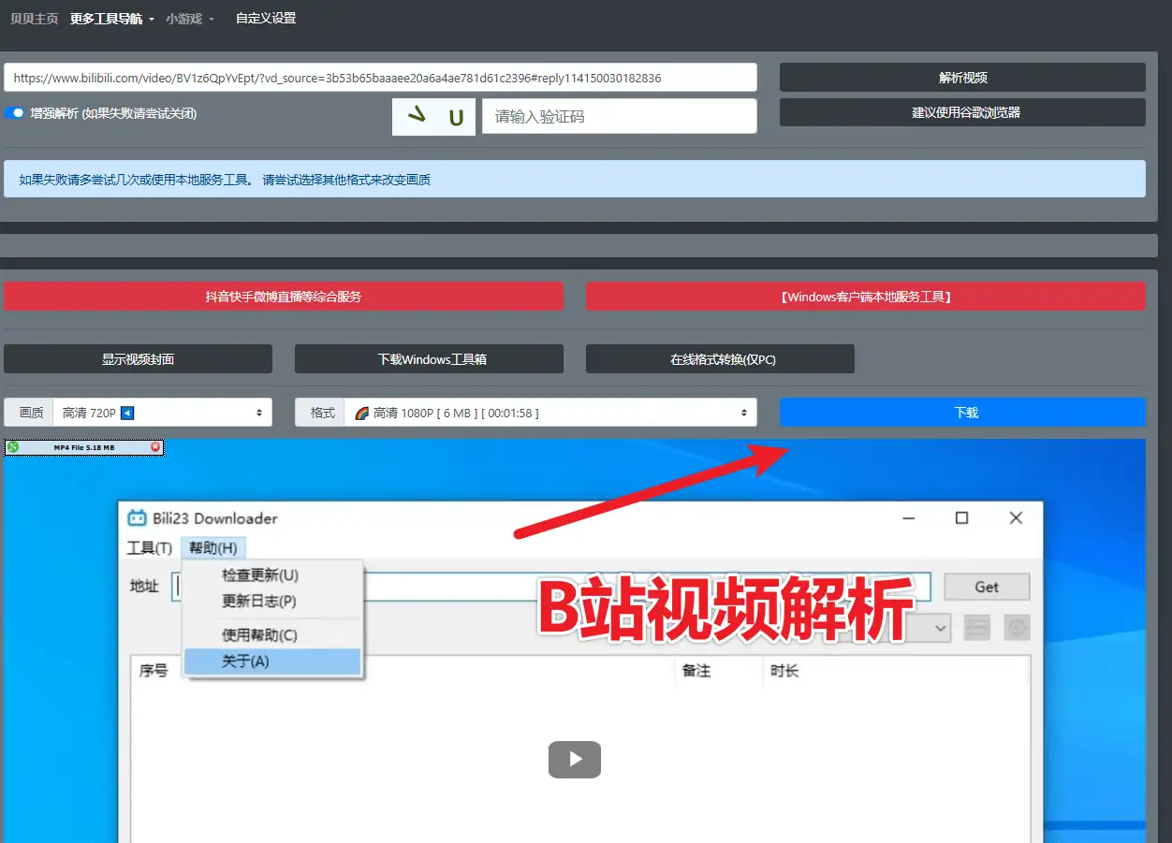1172x843 pixels.
Task: Click the Bili23 Downloader logo icon
Action: (x=137, y=518)
